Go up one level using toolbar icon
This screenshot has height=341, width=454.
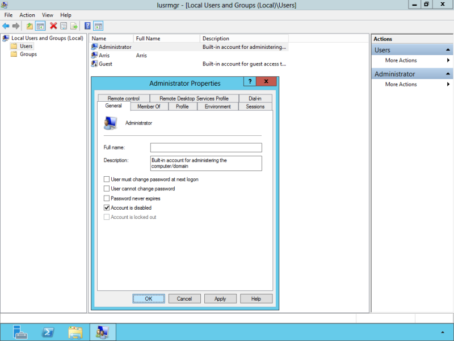click(x=30, y=26)
